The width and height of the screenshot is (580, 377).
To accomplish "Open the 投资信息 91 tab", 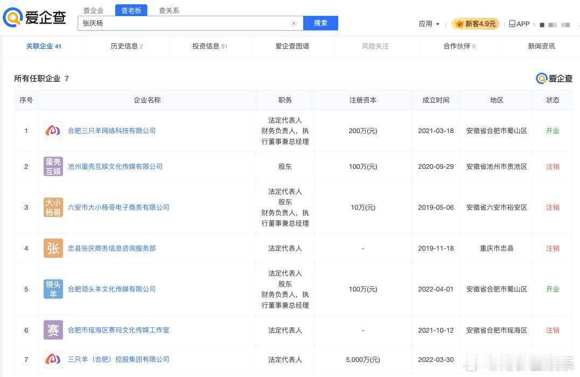I will click(x=209, y=46).
